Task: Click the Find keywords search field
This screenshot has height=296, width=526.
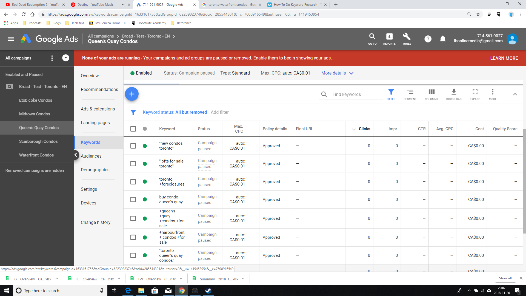Action: (356, 94)
